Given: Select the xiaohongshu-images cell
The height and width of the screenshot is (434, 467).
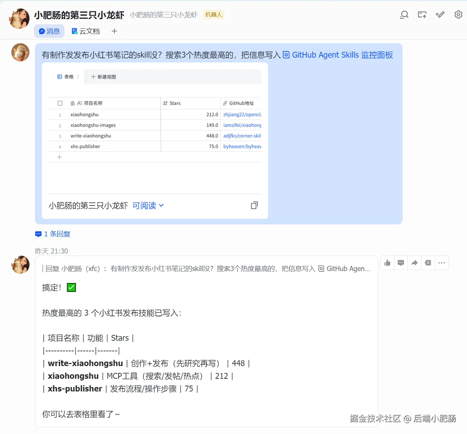Looking at the screenshot, I should (93, 125).
